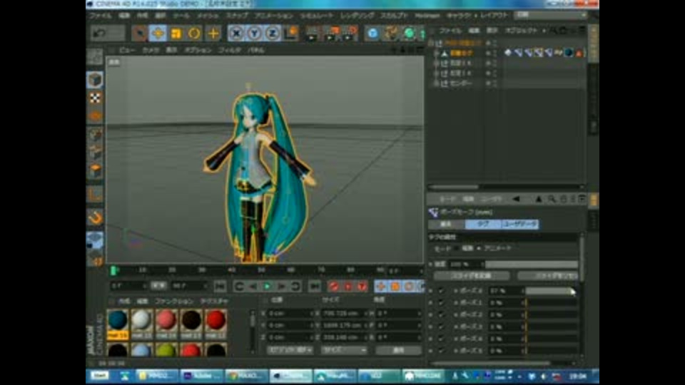The width and height of the screenshot is (685, 385).
Task: Click the workplane grid icon in left palette
Action: pos(95,240)
